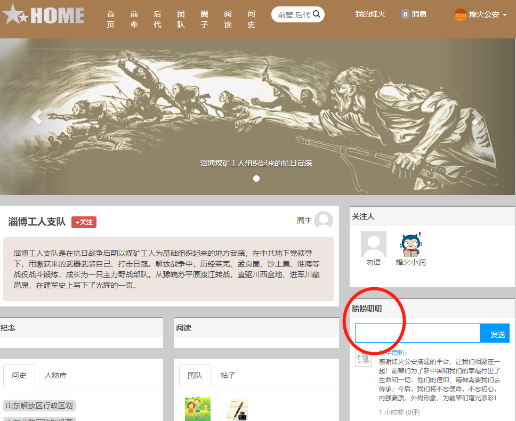Click the 烽火公安 user avatar
This screenshot has height=421, width=516.
[x=461, y=15]
